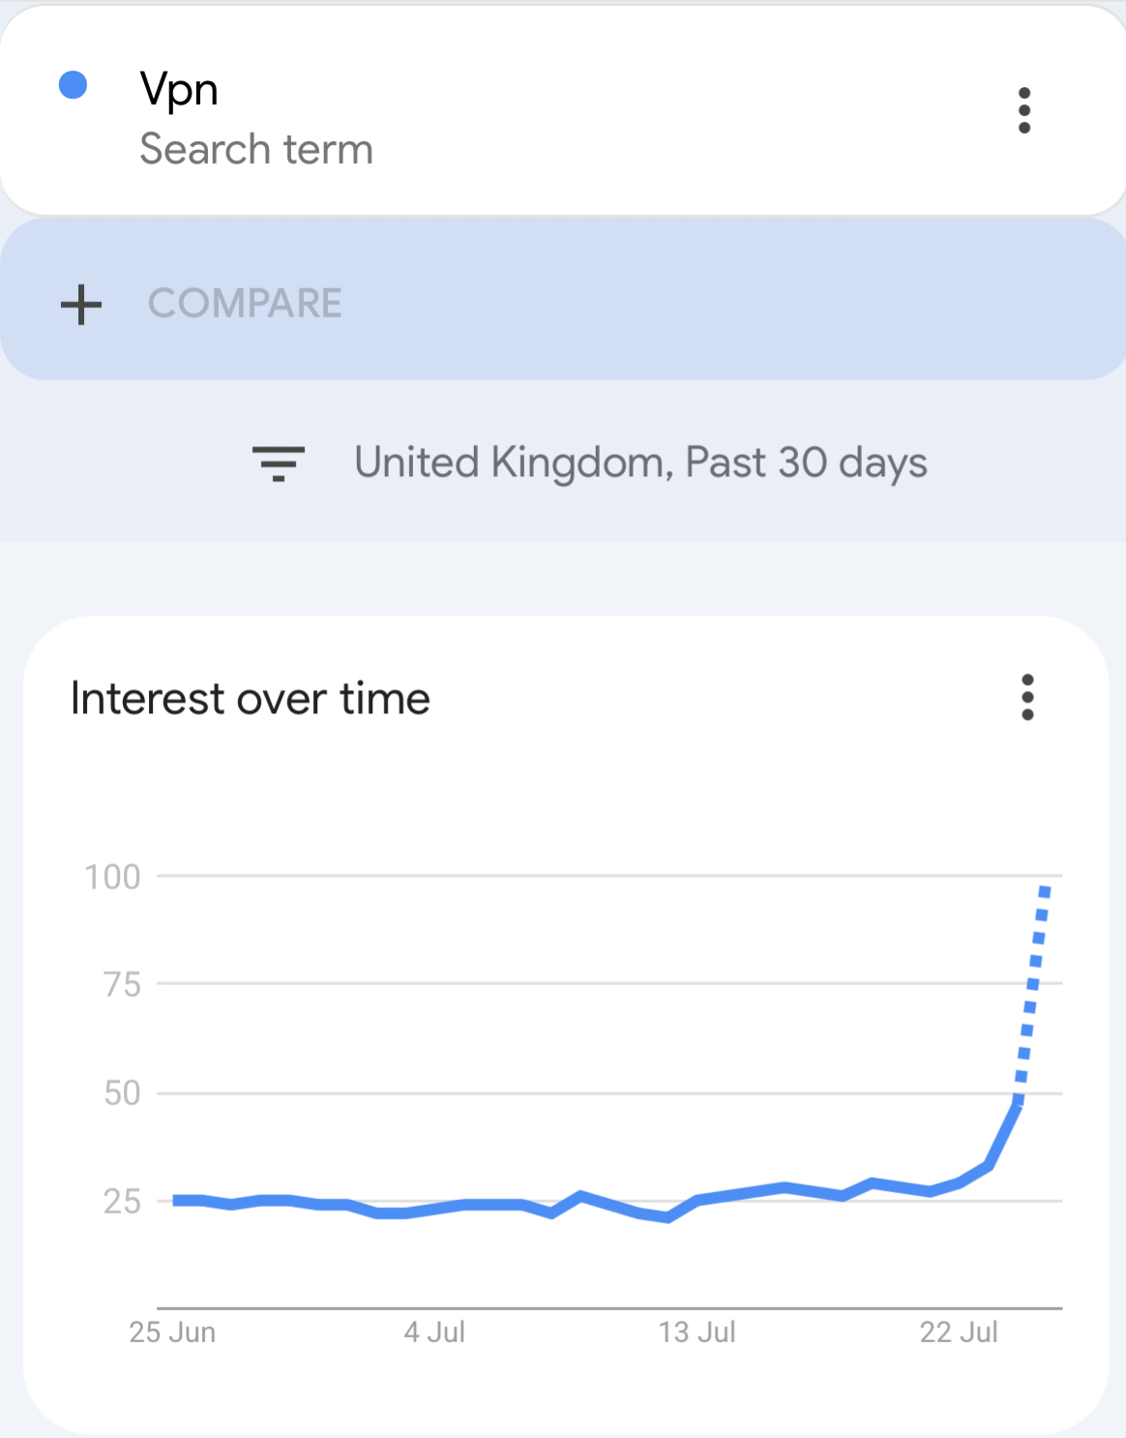
Task: Click the plus icon beside COMPARE
Action: [x=81, y=304]
